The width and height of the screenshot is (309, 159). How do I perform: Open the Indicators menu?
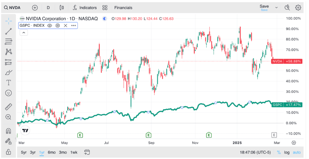click(x=85, y=8)
